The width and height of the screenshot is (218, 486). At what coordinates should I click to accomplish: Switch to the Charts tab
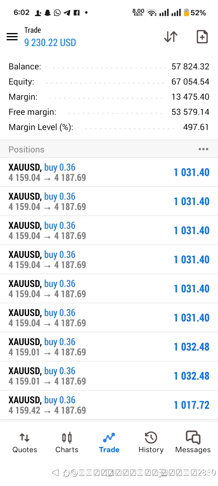pos(67,442)
